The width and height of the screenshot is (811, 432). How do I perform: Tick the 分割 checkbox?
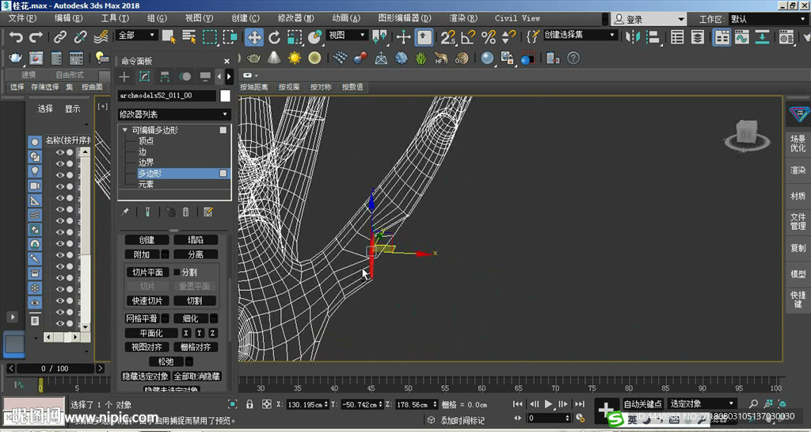tap(177, 272)
